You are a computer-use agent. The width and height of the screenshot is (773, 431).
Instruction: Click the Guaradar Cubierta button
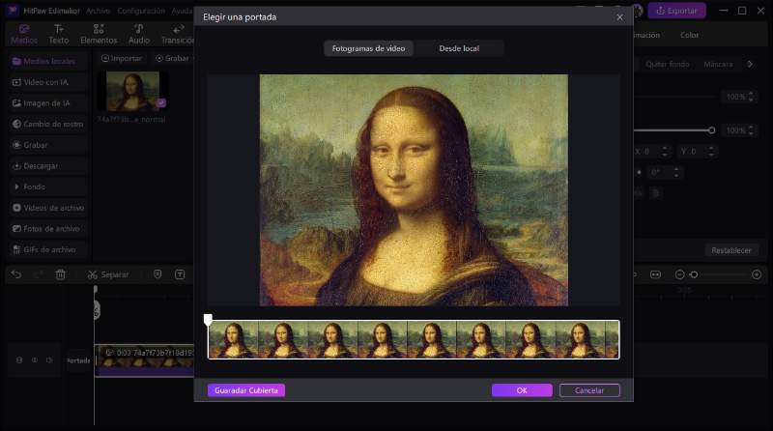[x=246, y=390]
